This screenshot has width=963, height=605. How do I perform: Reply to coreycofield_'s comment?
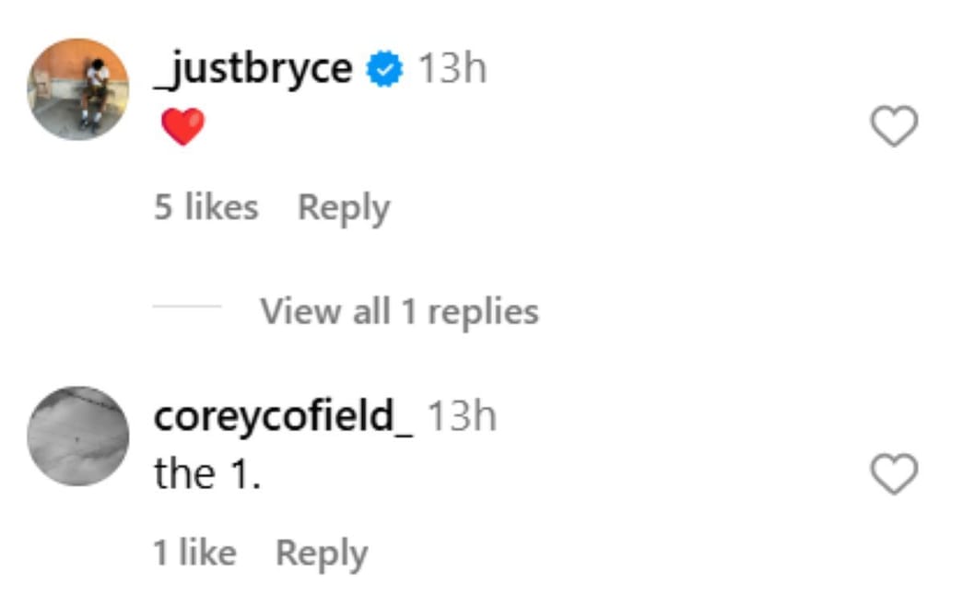pyautogui.click(x=322, y=553)
